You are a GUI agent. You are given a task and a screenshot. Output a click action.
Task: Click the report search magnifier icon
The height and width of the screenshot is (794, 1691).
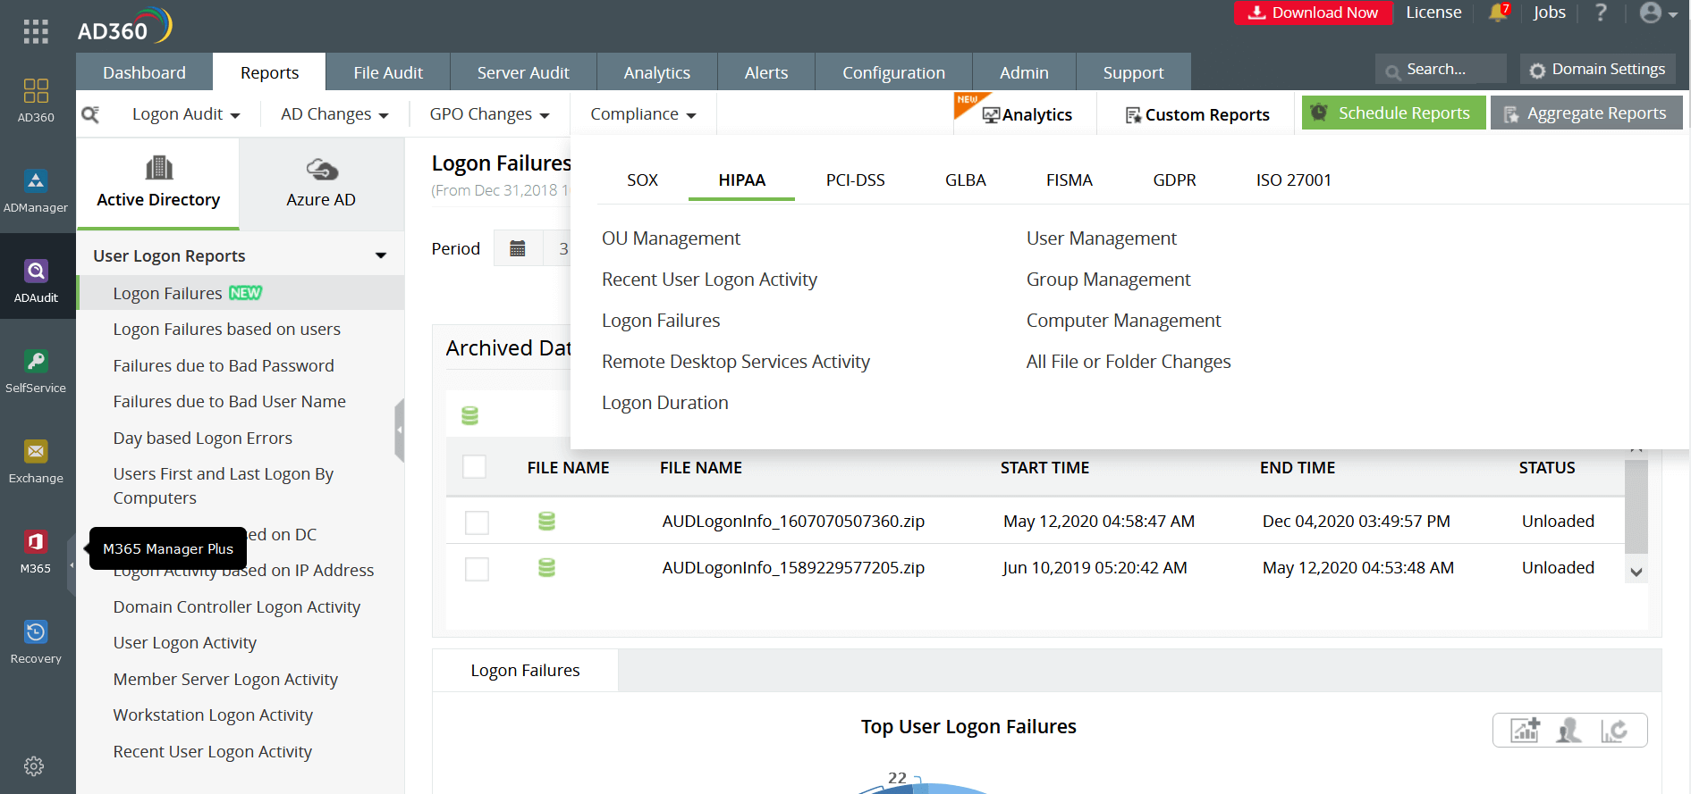coord(90,114)
